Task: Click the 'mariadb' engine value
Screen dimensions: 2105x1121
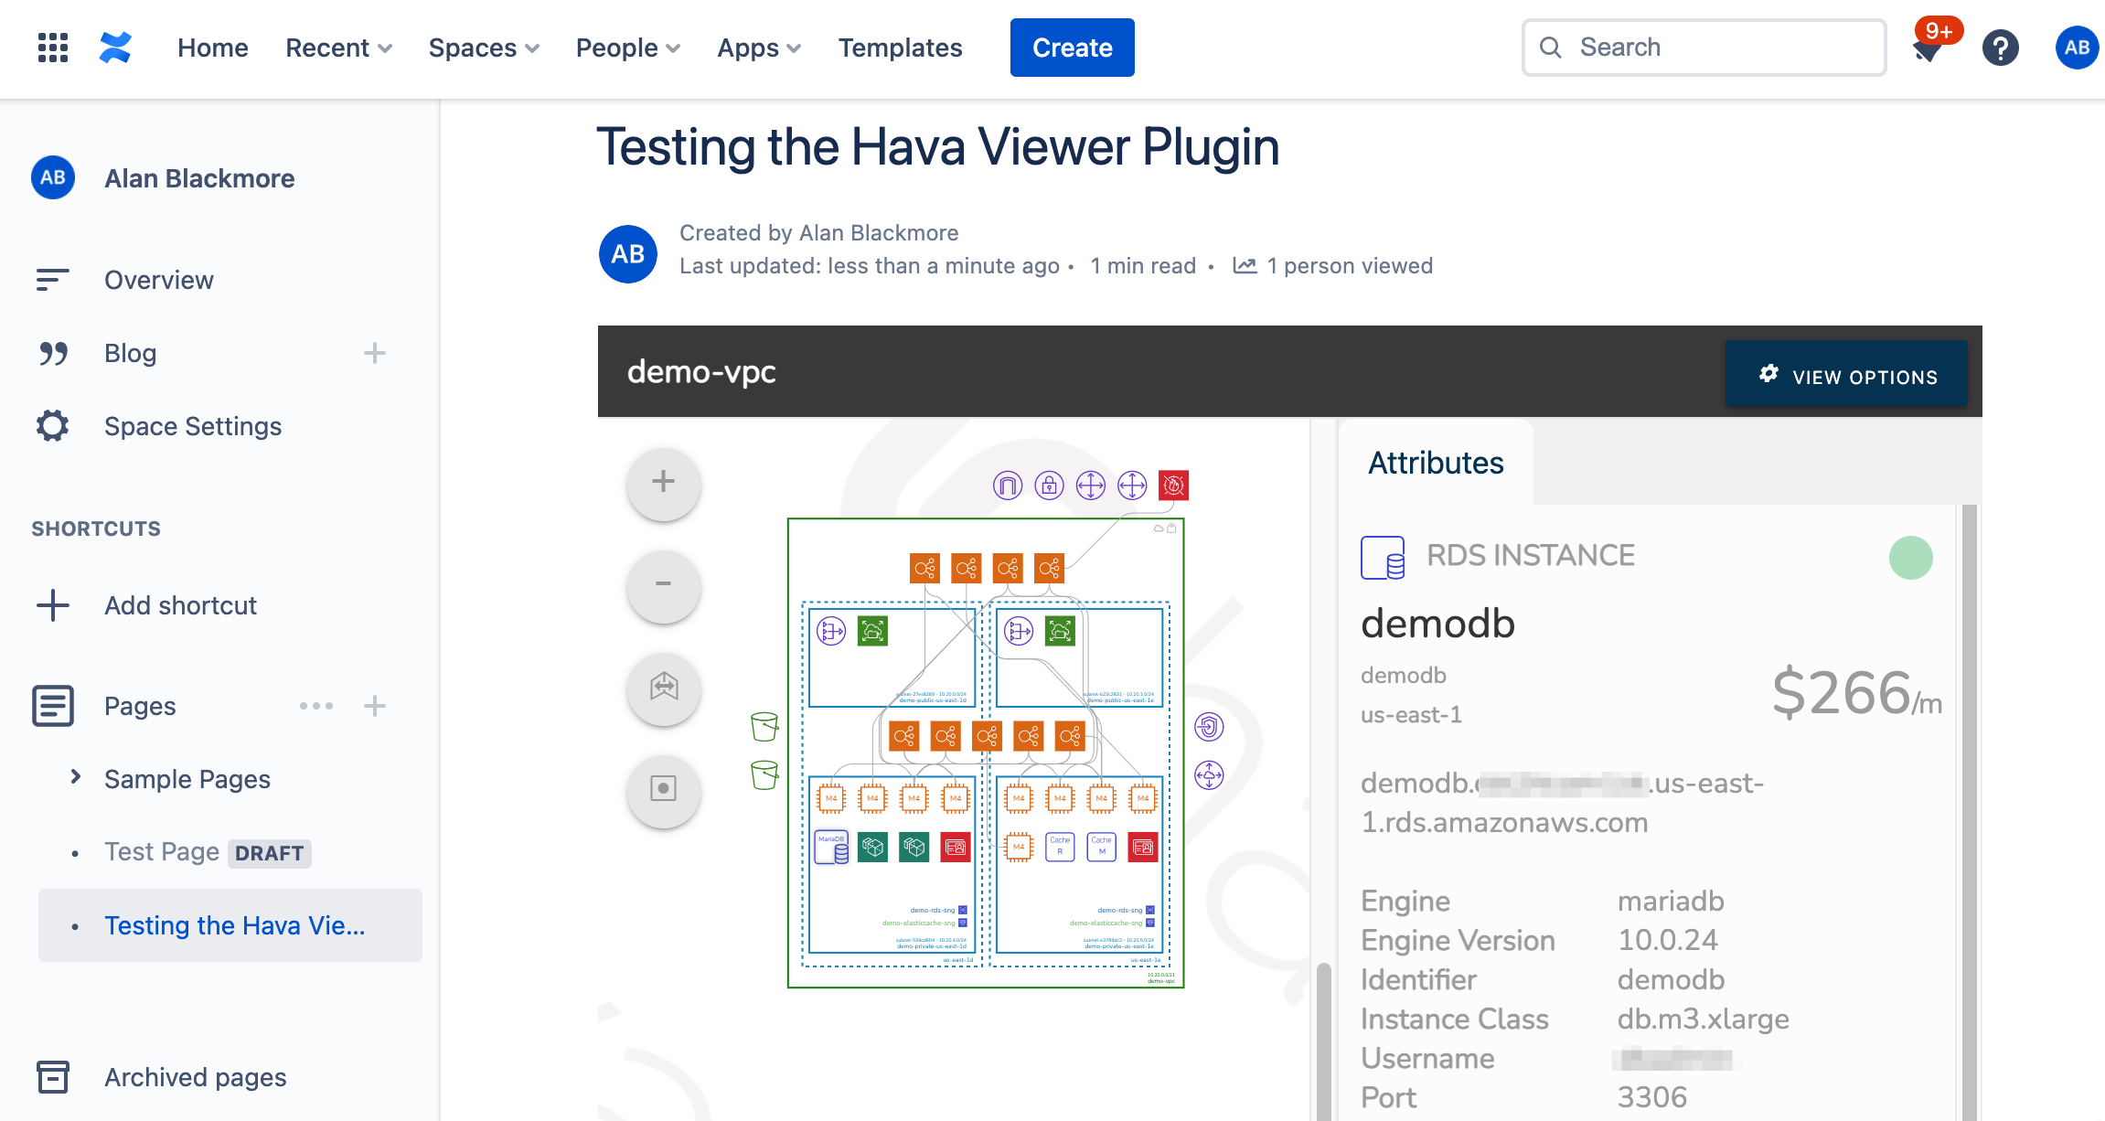Action: pos(1671,901)
